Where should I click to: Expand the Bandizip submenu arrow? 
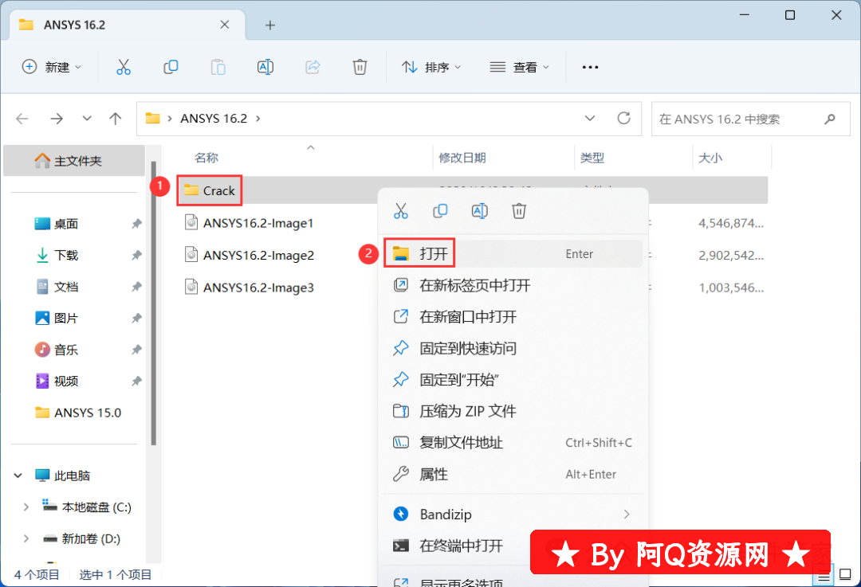click(x=627, y=514)
